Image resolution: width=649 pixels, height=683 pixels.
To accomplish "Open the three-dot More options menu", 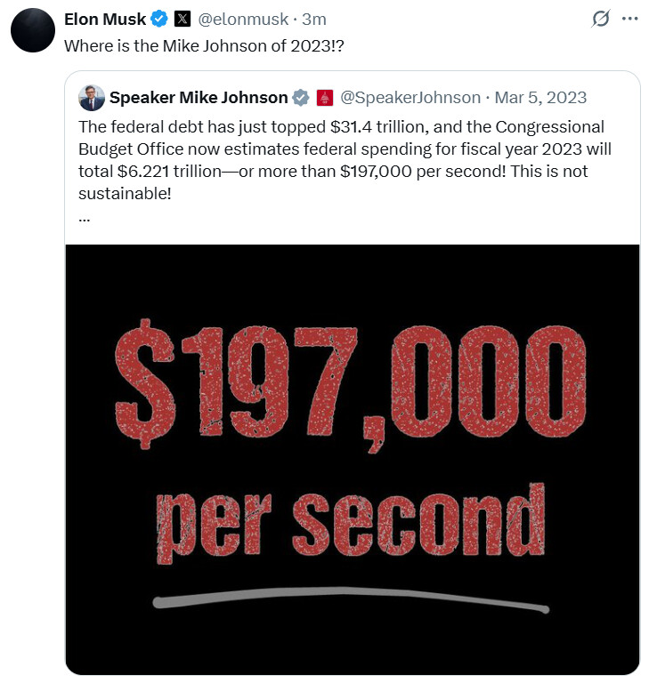I will coord(630,19).
